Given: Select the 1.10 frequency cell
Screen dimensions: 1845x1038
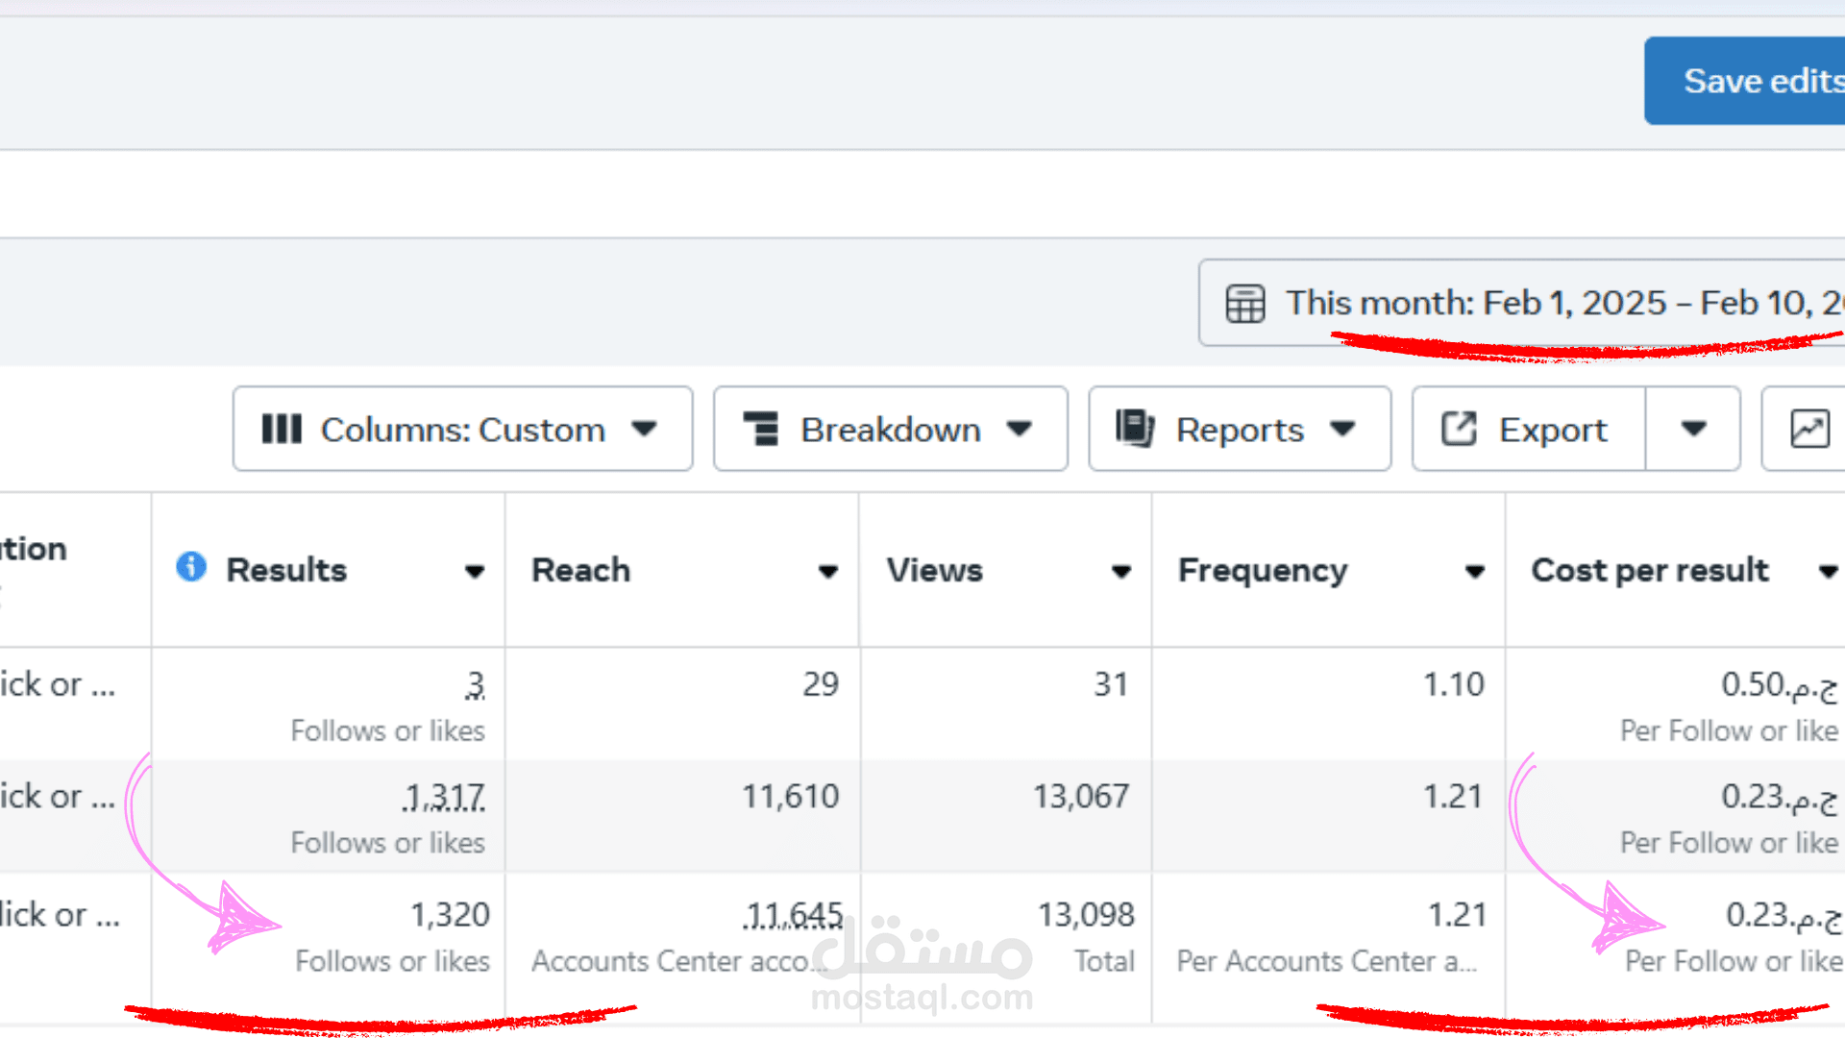Looking at the screenshot, I should [x=1454, y=684].
